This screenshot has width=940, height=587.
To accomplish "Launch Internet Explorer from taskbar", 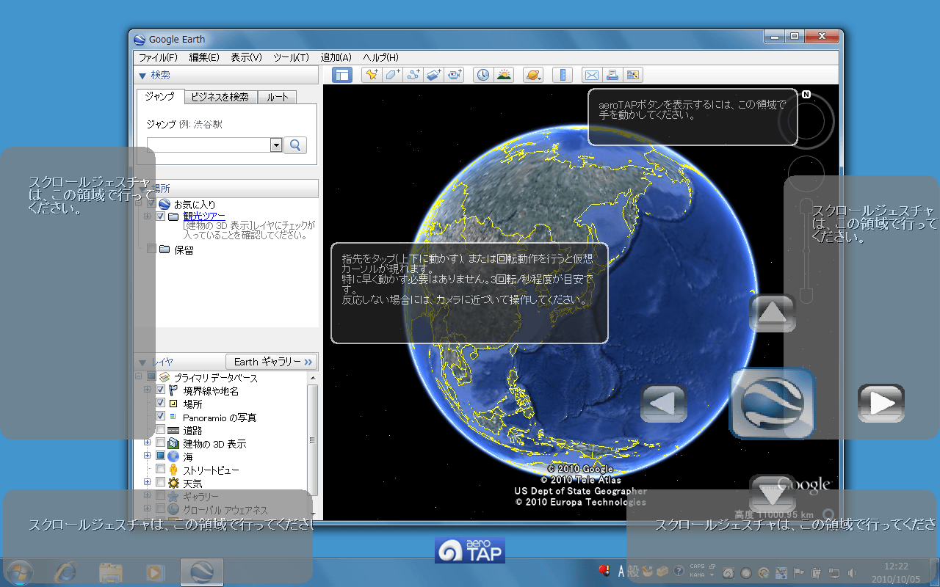I will click(x=67, y=572).
